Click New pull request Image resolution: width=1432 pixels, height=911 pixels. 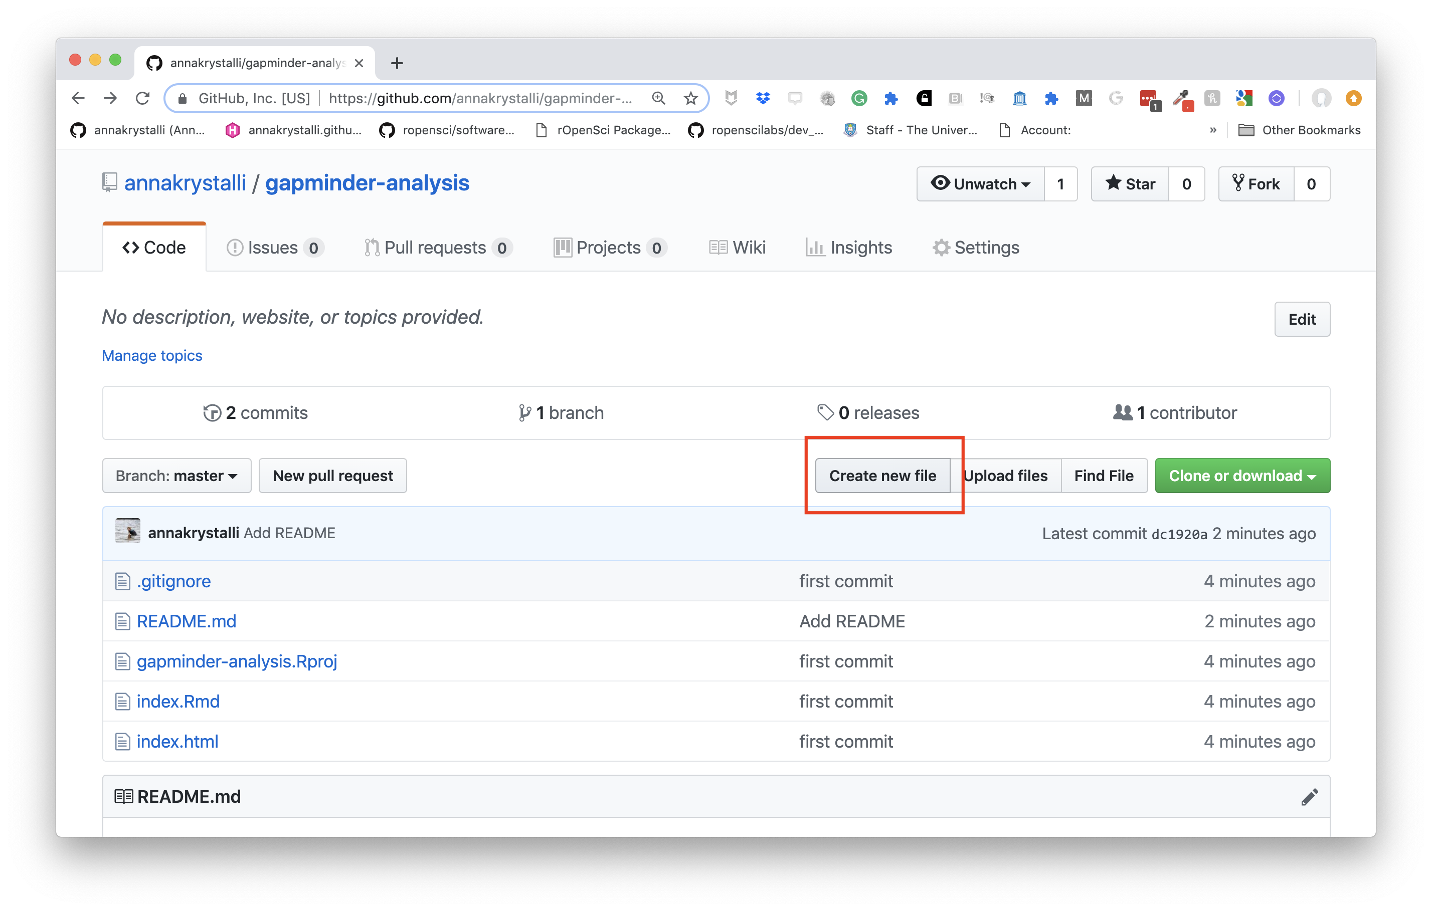click(x=333, y=476)
